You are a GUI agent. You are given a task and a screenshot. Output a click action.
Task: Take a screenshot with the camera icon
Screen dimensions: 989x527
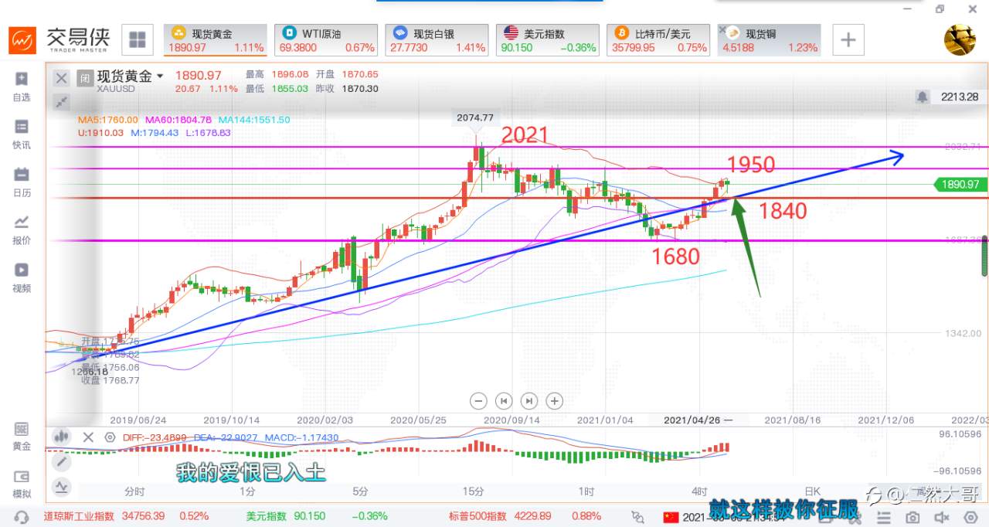[913, 517]
